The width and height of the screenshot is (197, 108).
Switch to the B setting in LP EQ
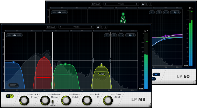[150, 4]
